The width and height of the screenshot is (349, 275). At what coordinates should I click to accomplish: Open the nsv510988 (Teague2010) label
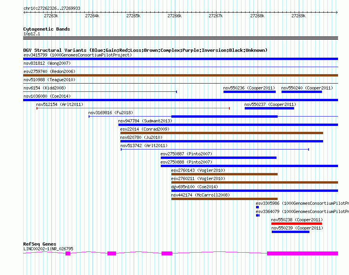click(x=49, y=80)
